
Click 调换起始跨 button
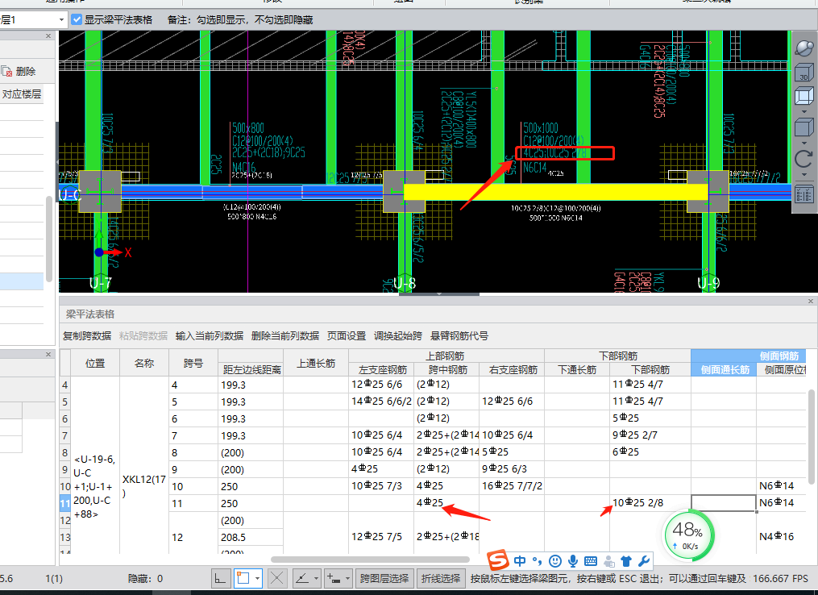coord(397,335)
